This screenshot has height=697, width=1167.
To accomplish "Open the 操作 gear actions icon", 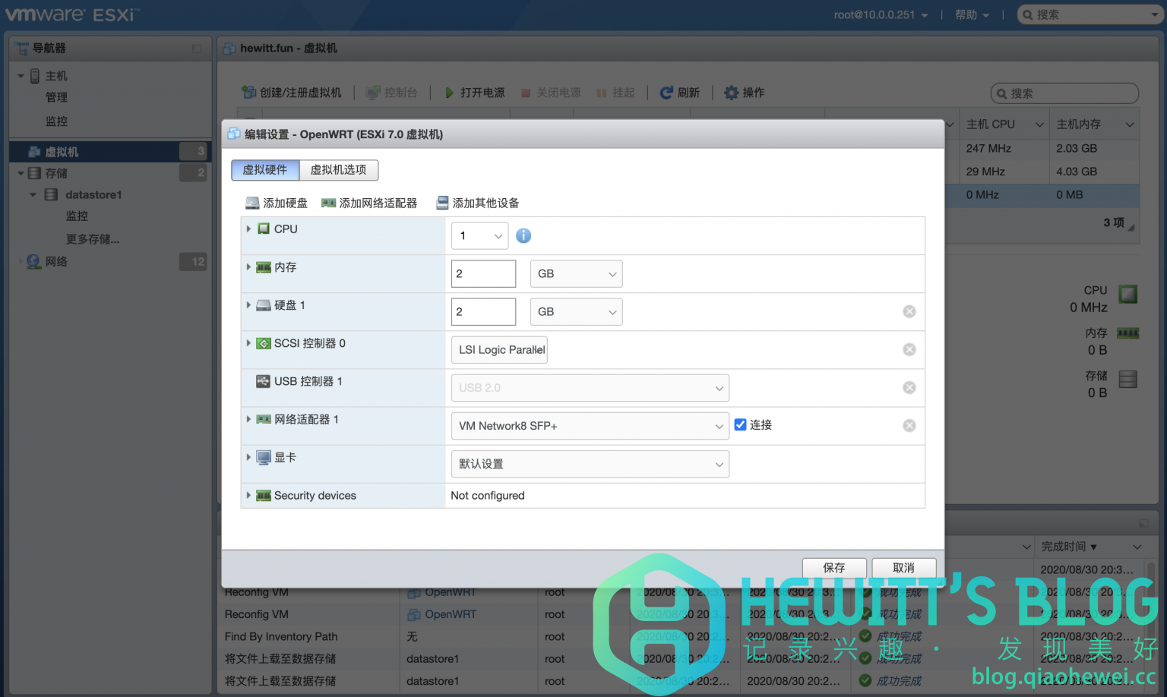I will click(x=731, y=92).
